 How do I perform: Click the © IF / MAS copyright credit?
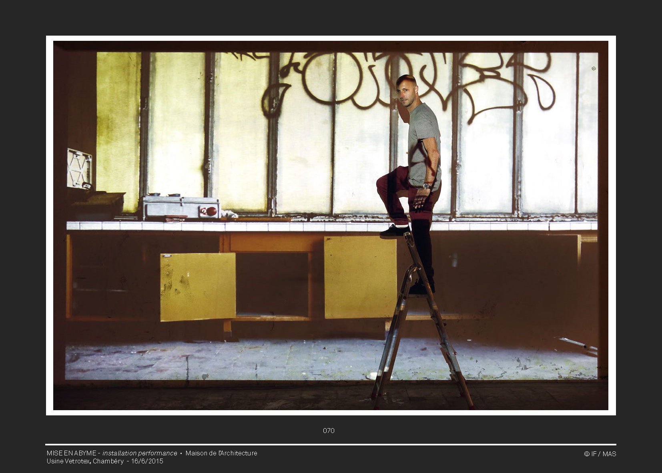coord(600,454)
